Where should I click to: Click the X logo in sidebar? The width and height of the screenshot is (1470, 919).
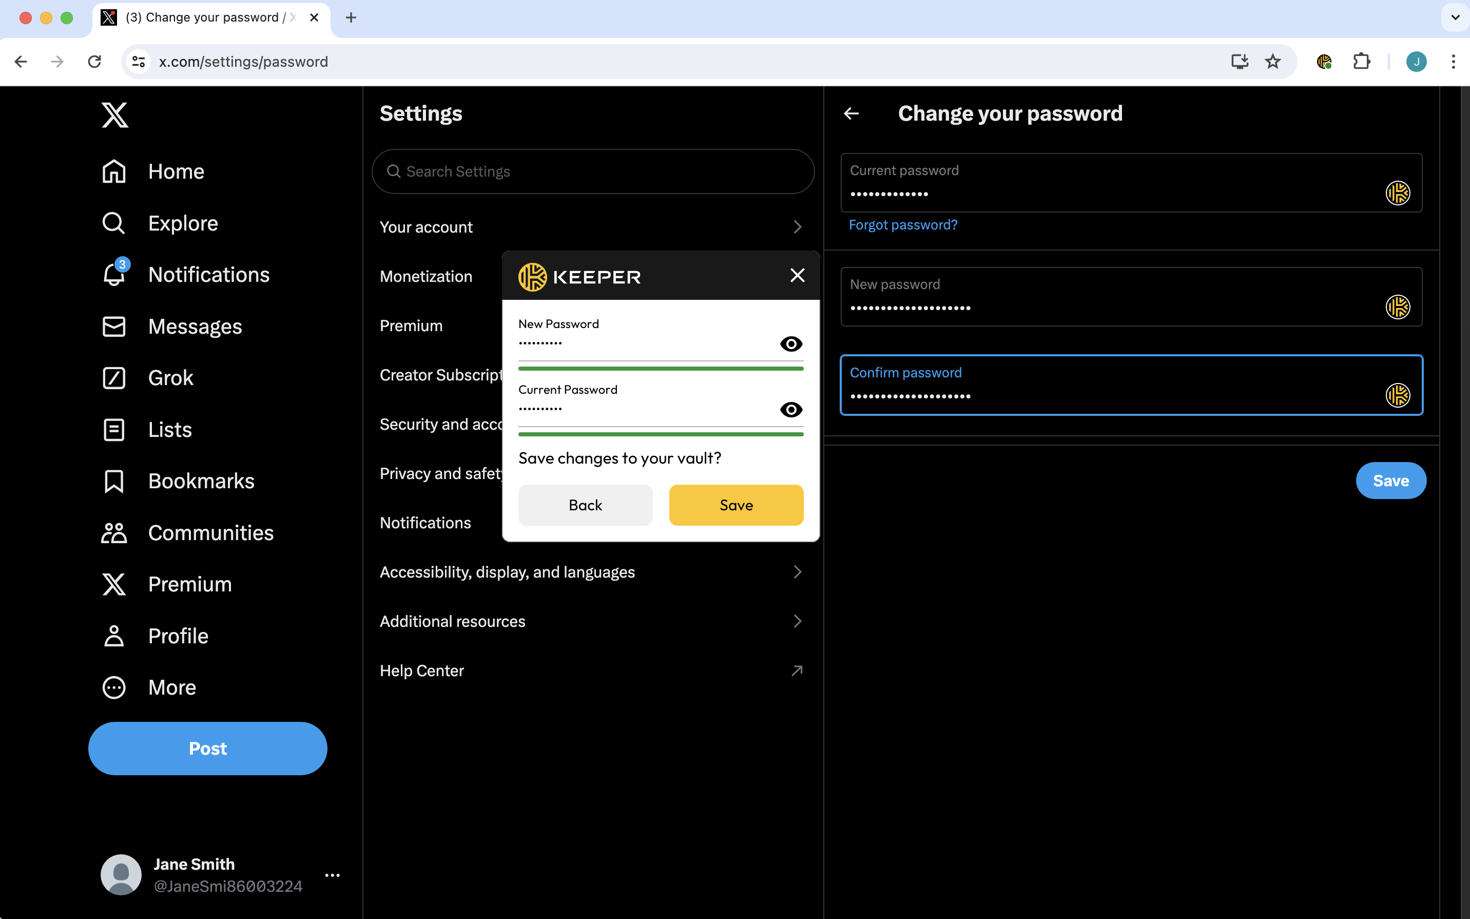115,115
